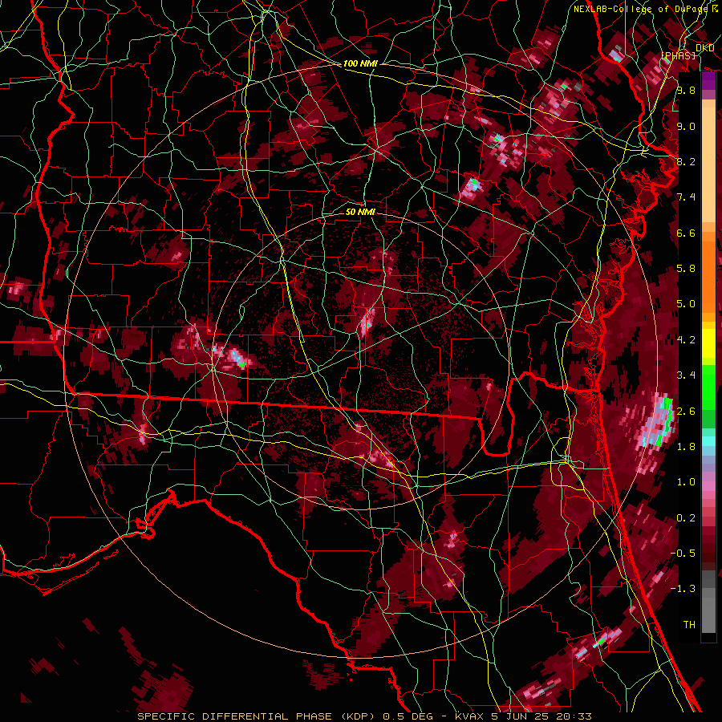Click the TH label on the color scale
Viewport: 722px width, 722px height.
689,625
